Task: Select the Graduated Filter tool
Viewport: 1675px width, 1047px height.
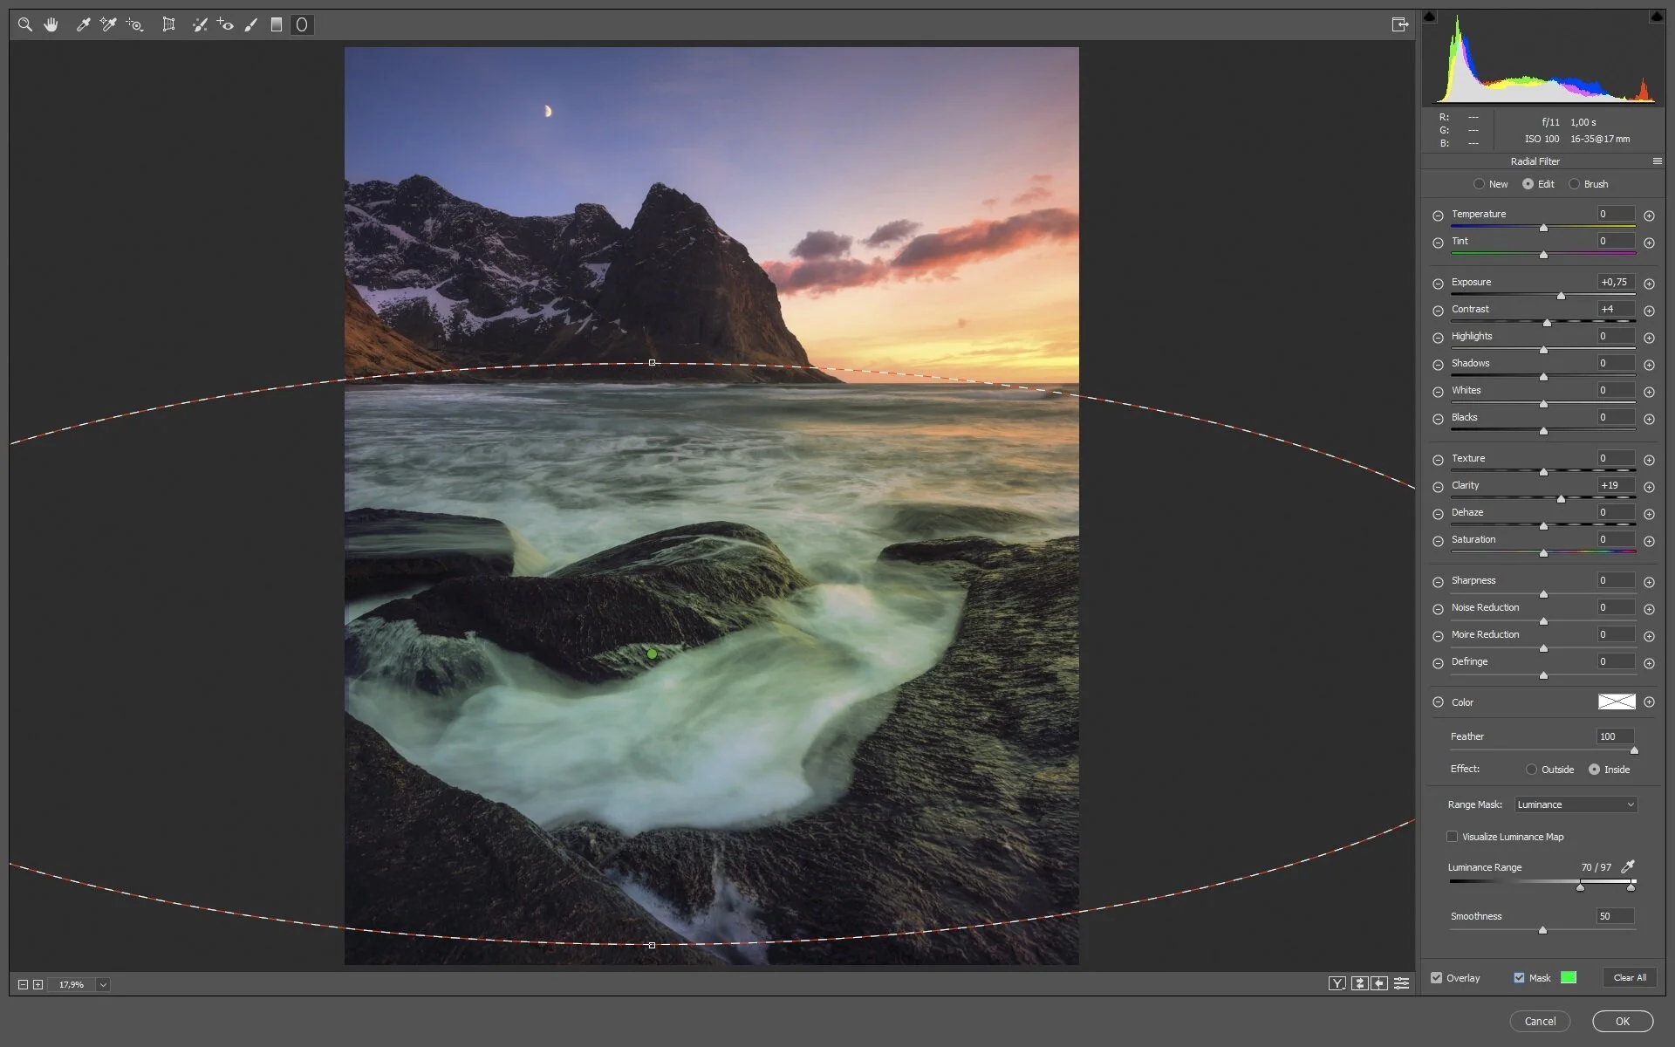Action: 276,24
